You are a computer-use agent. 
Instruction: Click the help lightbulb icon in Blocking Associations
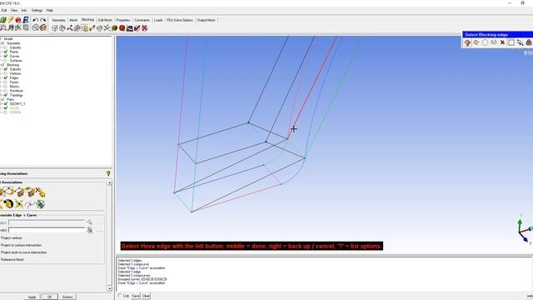(108, 173)
